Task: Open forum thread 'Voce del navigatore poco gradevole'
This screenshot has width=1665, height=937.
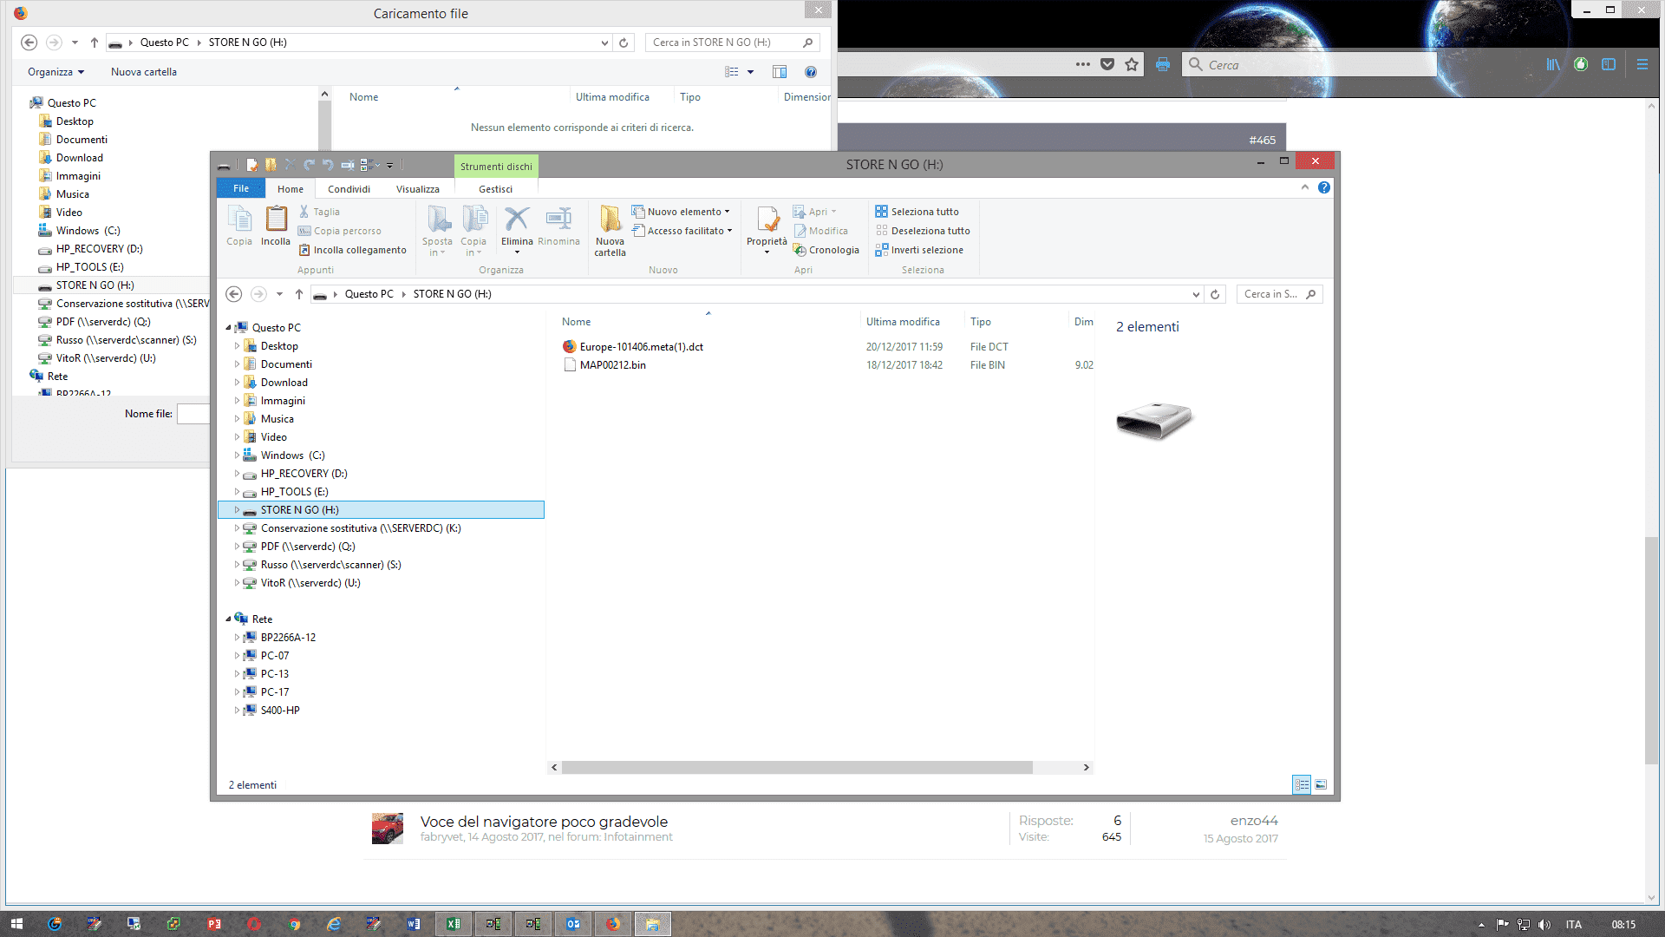Action: [x=545, y=822]
